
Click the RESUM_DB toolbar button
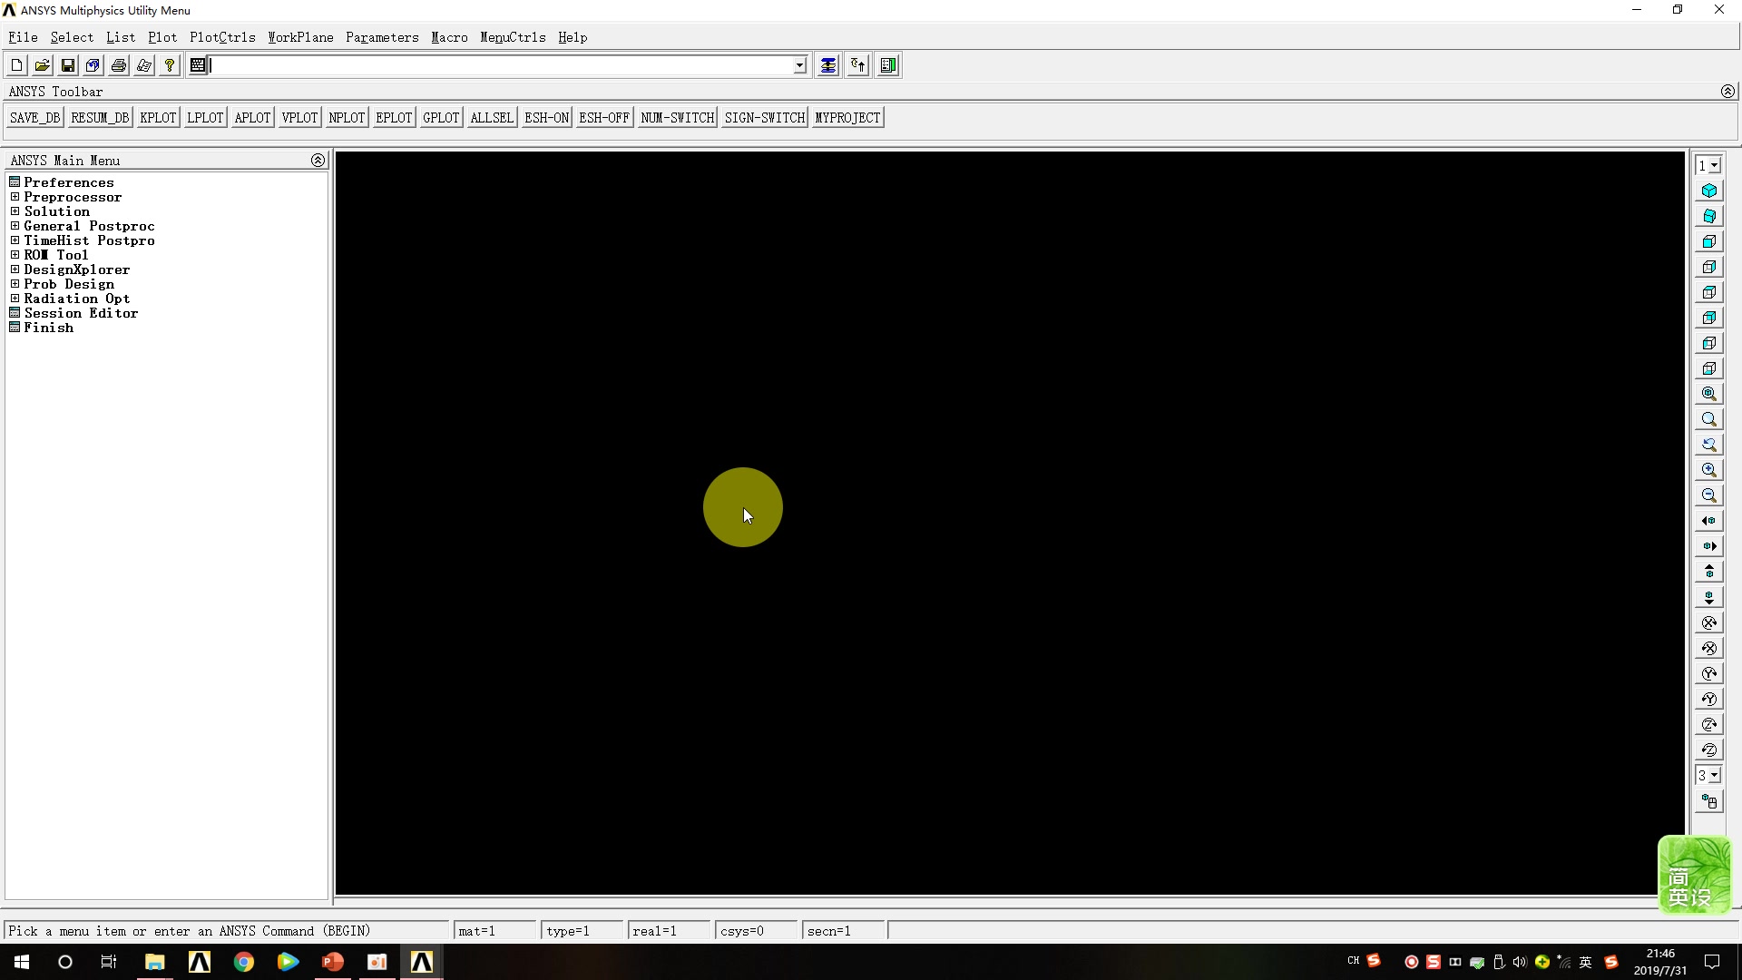coord(99,116)
